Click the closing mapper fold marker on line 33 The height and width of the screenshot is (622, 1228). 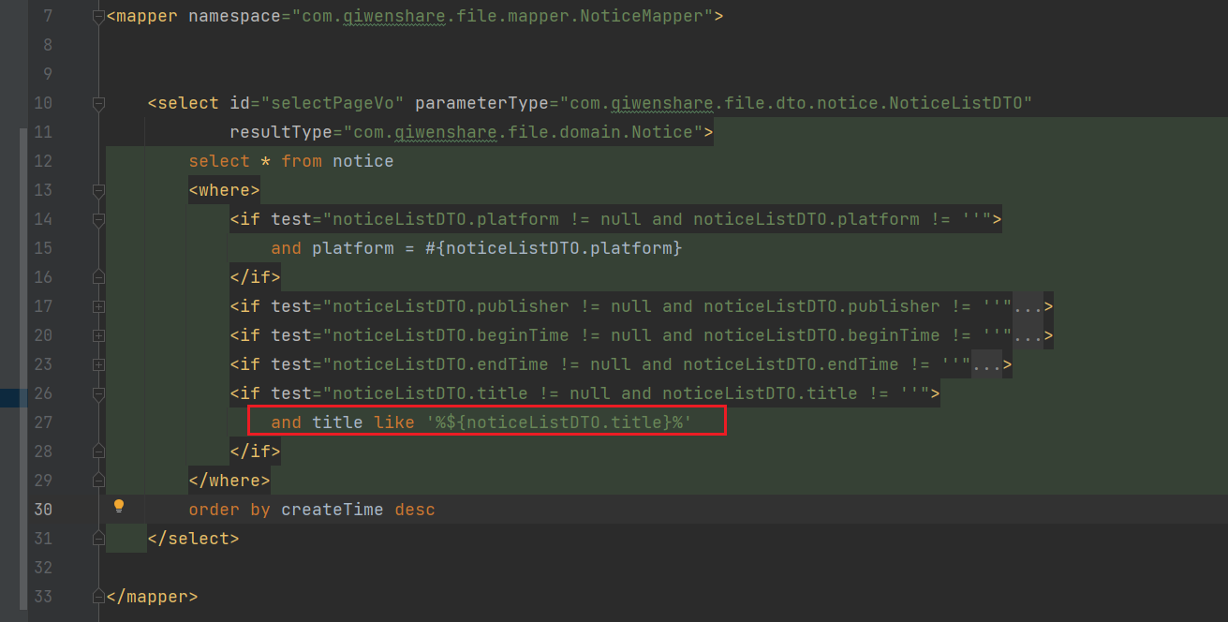coord(98,597)
